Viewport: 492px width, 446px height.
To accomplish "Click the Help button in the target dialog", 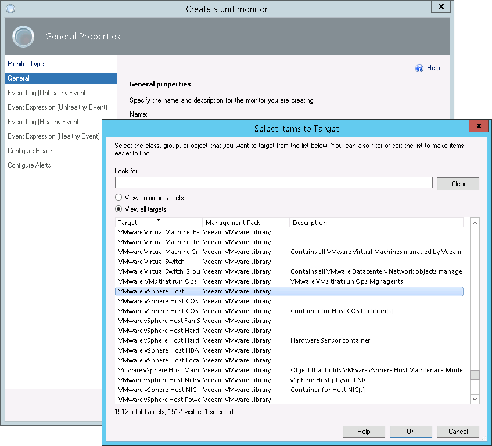I will pos(364,432).
